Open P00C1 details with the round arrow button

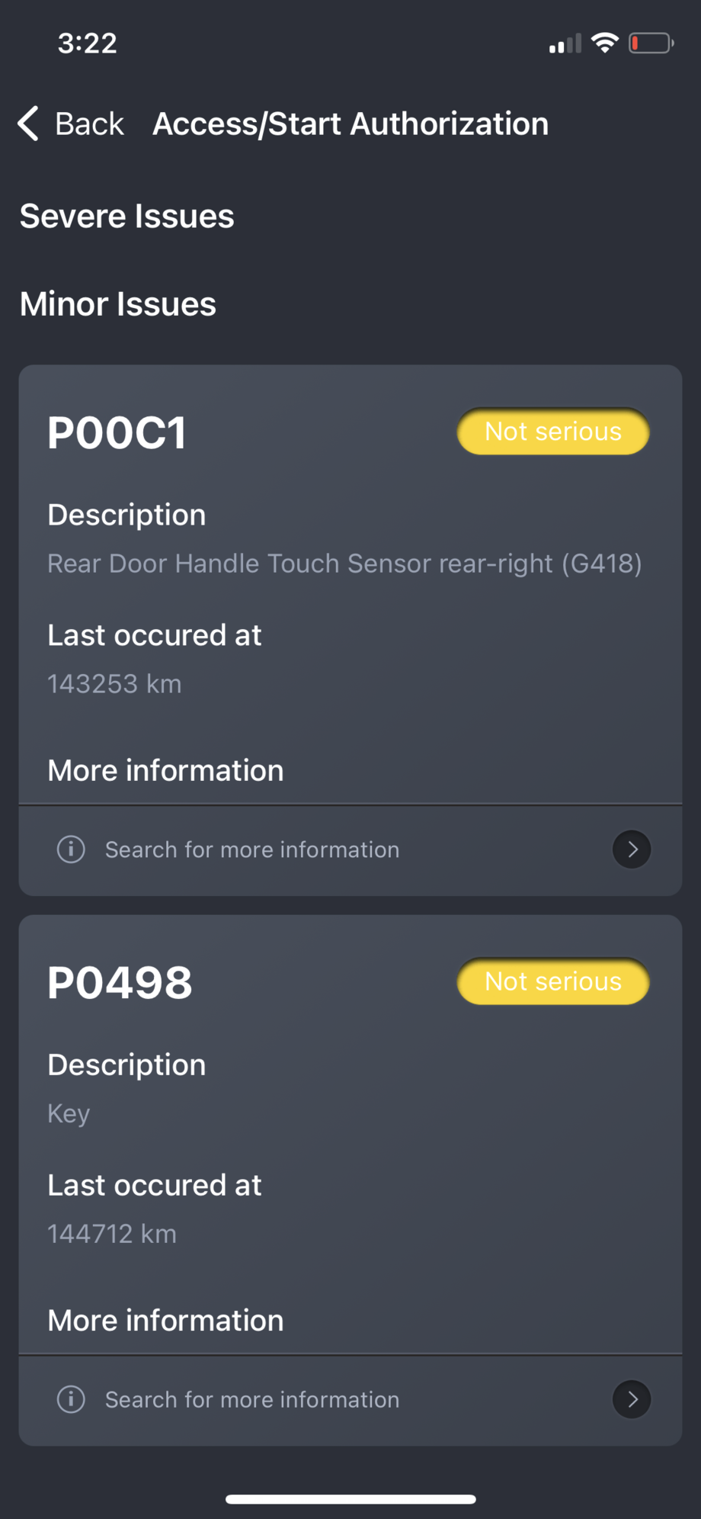[632, 849]
